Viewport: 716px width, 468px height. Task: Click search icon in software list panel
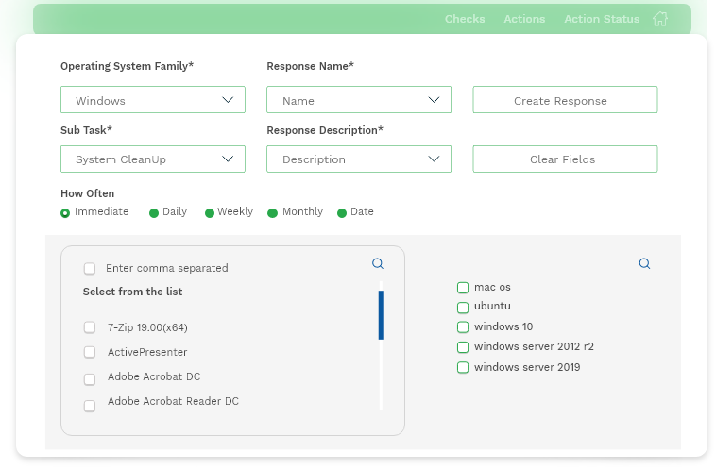pyautogui.click(x=378, y=263)
